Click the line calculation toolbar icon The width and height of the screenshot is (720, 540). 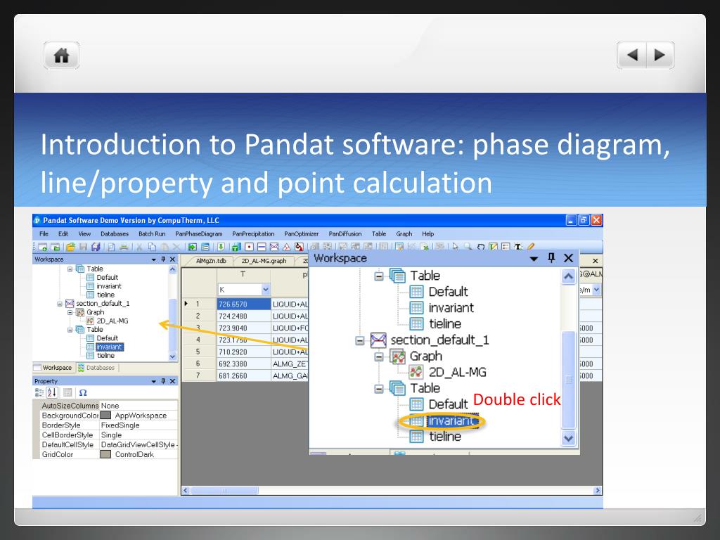tap(262, 247)
